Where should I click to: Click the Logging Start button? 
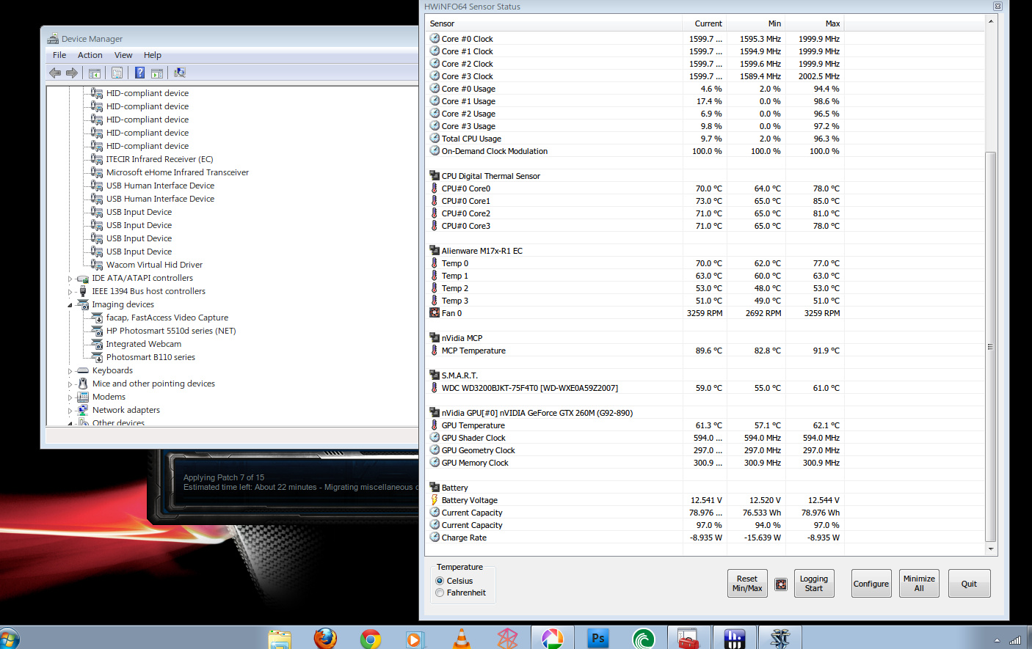tap(814, 584)
